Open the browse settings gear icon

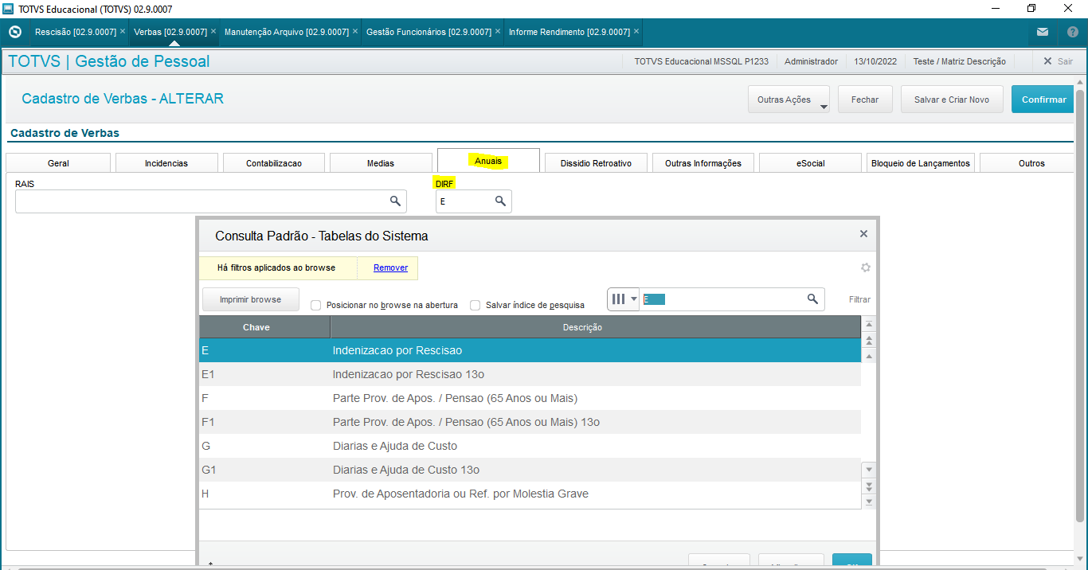(866, 267)
